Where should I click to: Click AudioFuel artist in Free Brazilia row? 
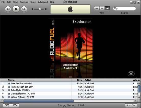[89, 84]
